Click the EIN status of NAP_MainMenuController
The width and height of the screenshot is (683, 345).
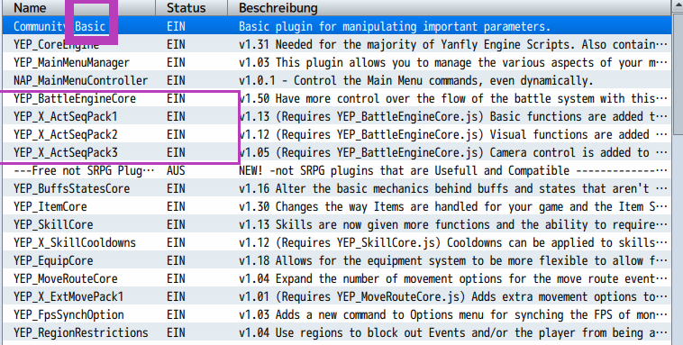[x=176, y=80]
